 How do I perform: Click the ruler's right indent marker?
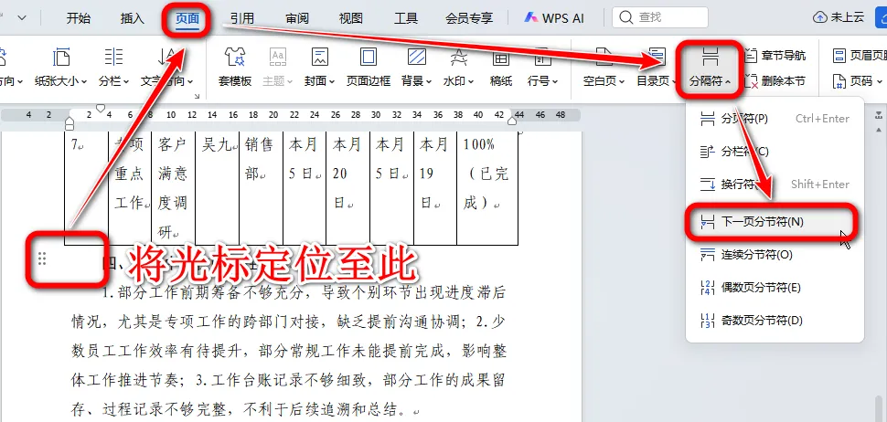click(512, 121)
